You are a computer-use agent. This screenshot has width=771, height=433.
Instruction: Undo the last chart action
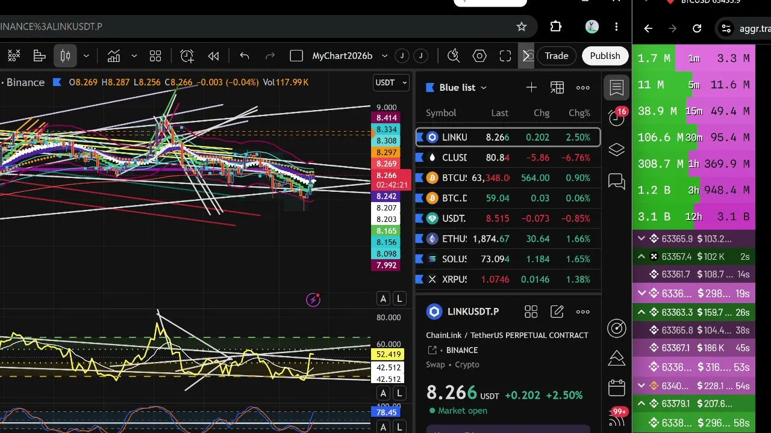244,56
